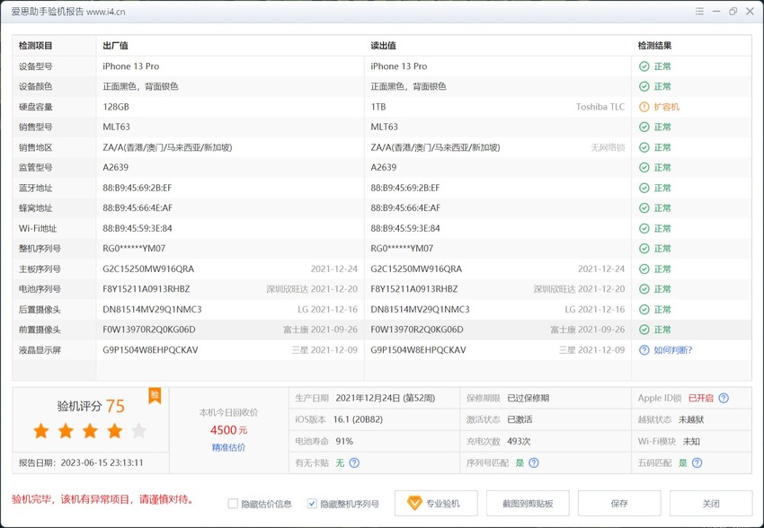Click the question icon beside 如何判断
This screenshot has height=528, width=764.
[x=644, y=350]
